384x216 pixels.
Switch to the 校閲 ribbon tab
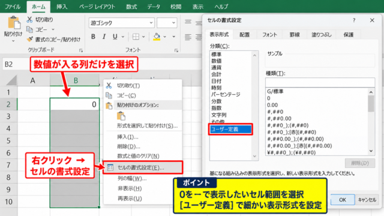[x=176, y=7]
